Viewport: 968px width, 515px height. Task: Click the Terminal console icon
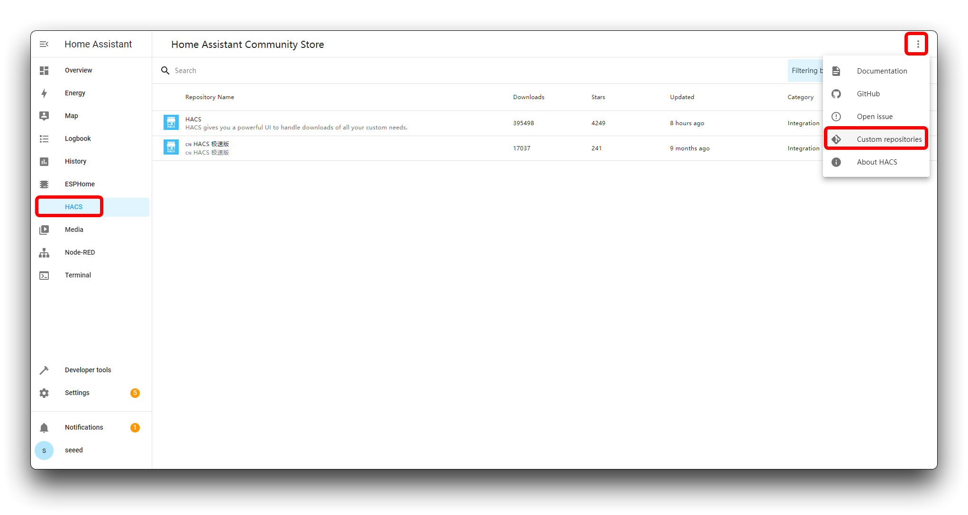pos(44,275)
